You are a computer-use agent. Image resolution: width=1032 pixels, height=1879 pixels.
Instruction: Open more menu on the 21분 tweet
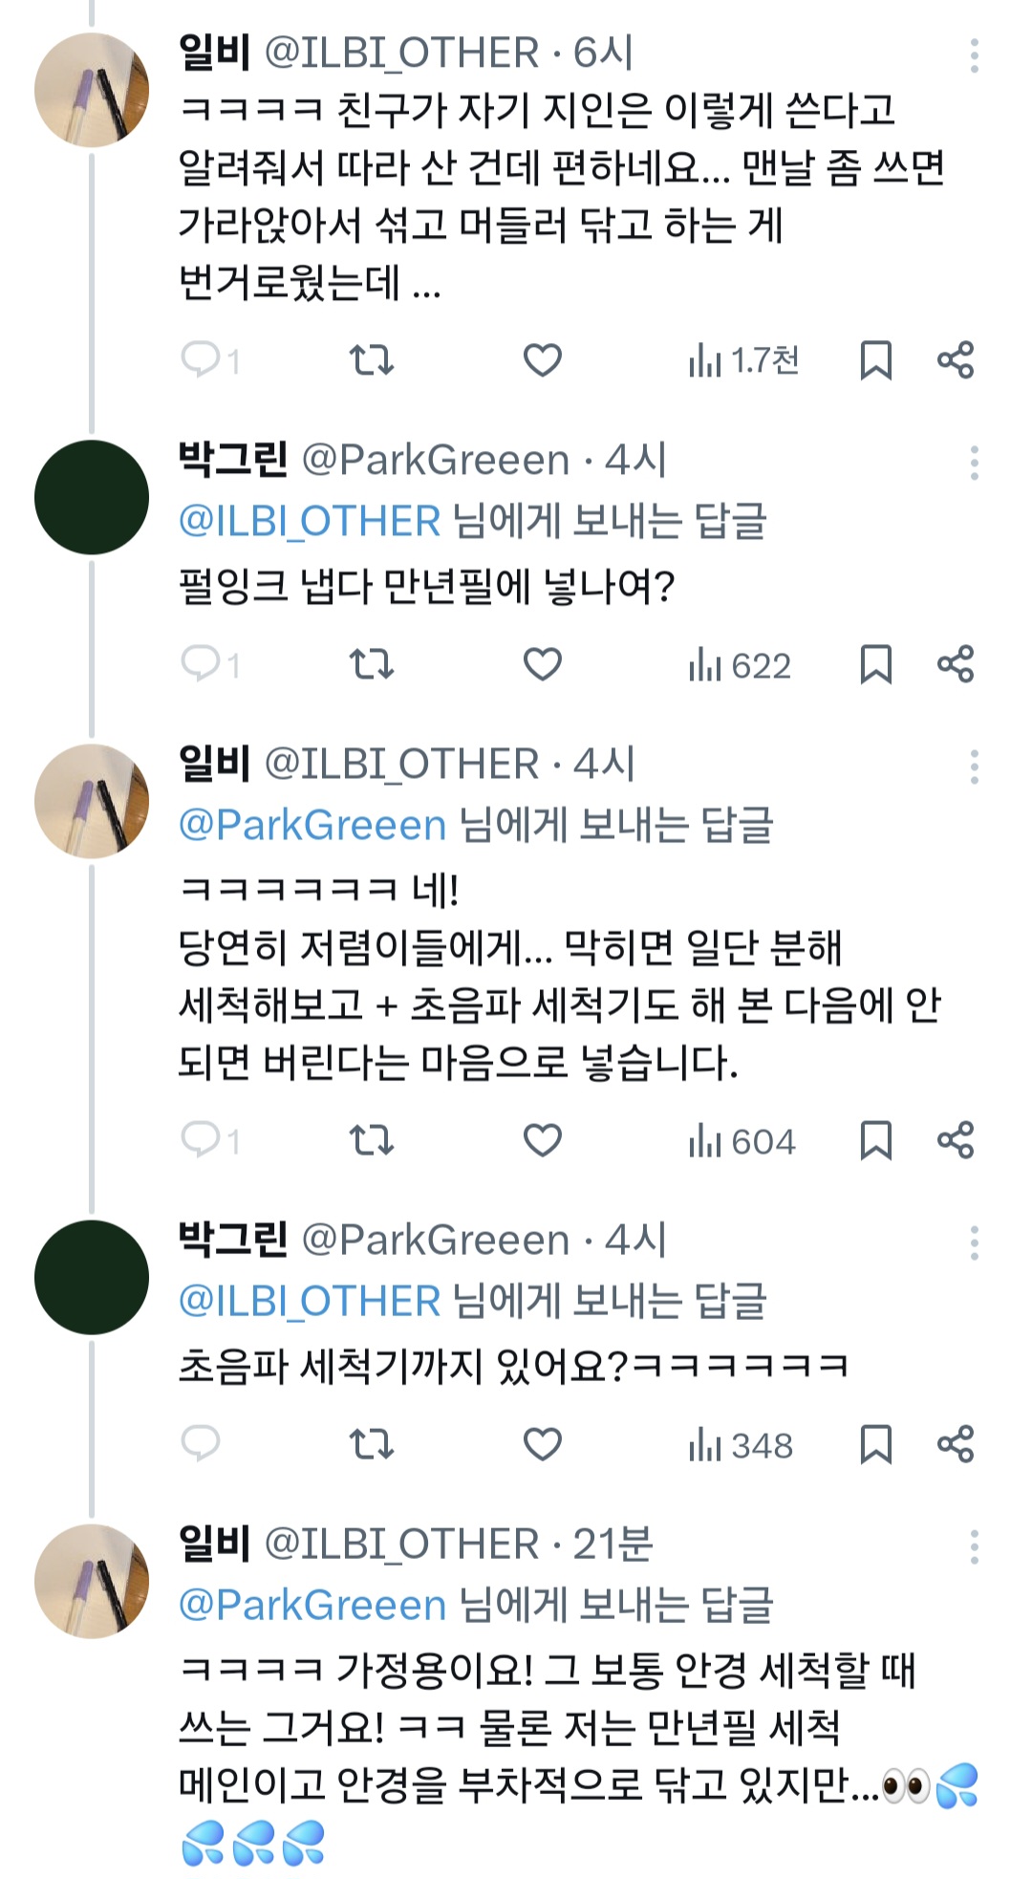click(974, 1546)
